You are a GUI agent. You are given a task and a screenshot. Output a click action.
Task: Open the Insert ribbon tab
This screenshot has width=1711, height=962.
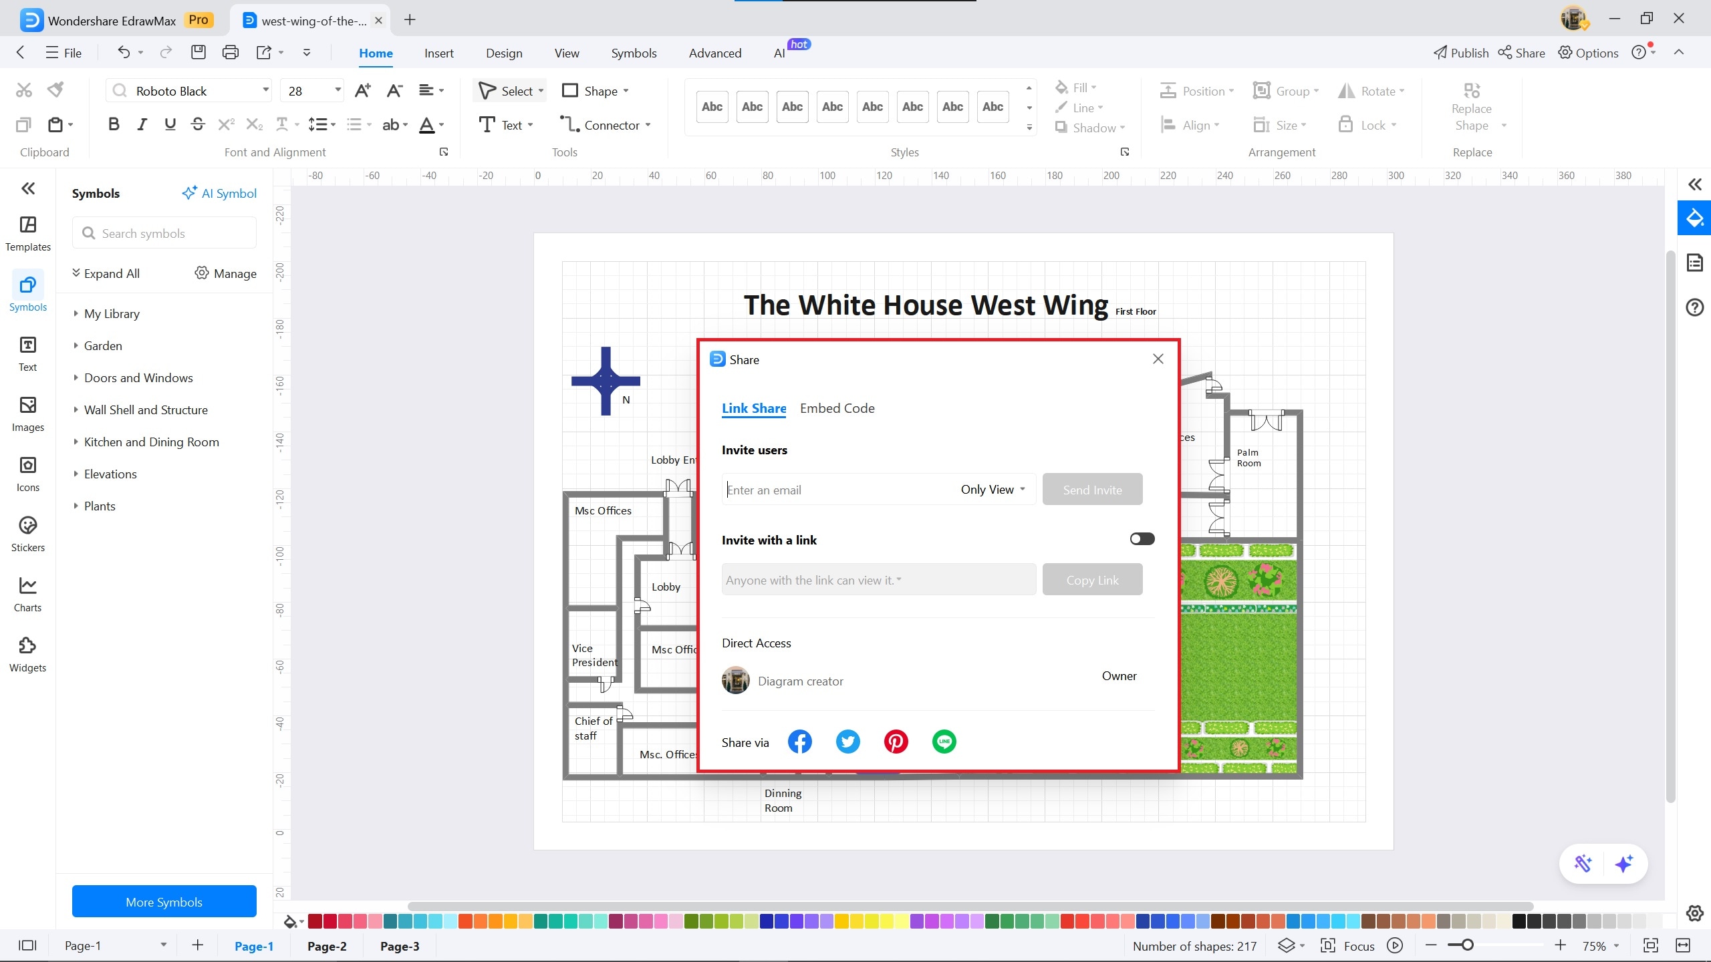click(x=438, y=53)
